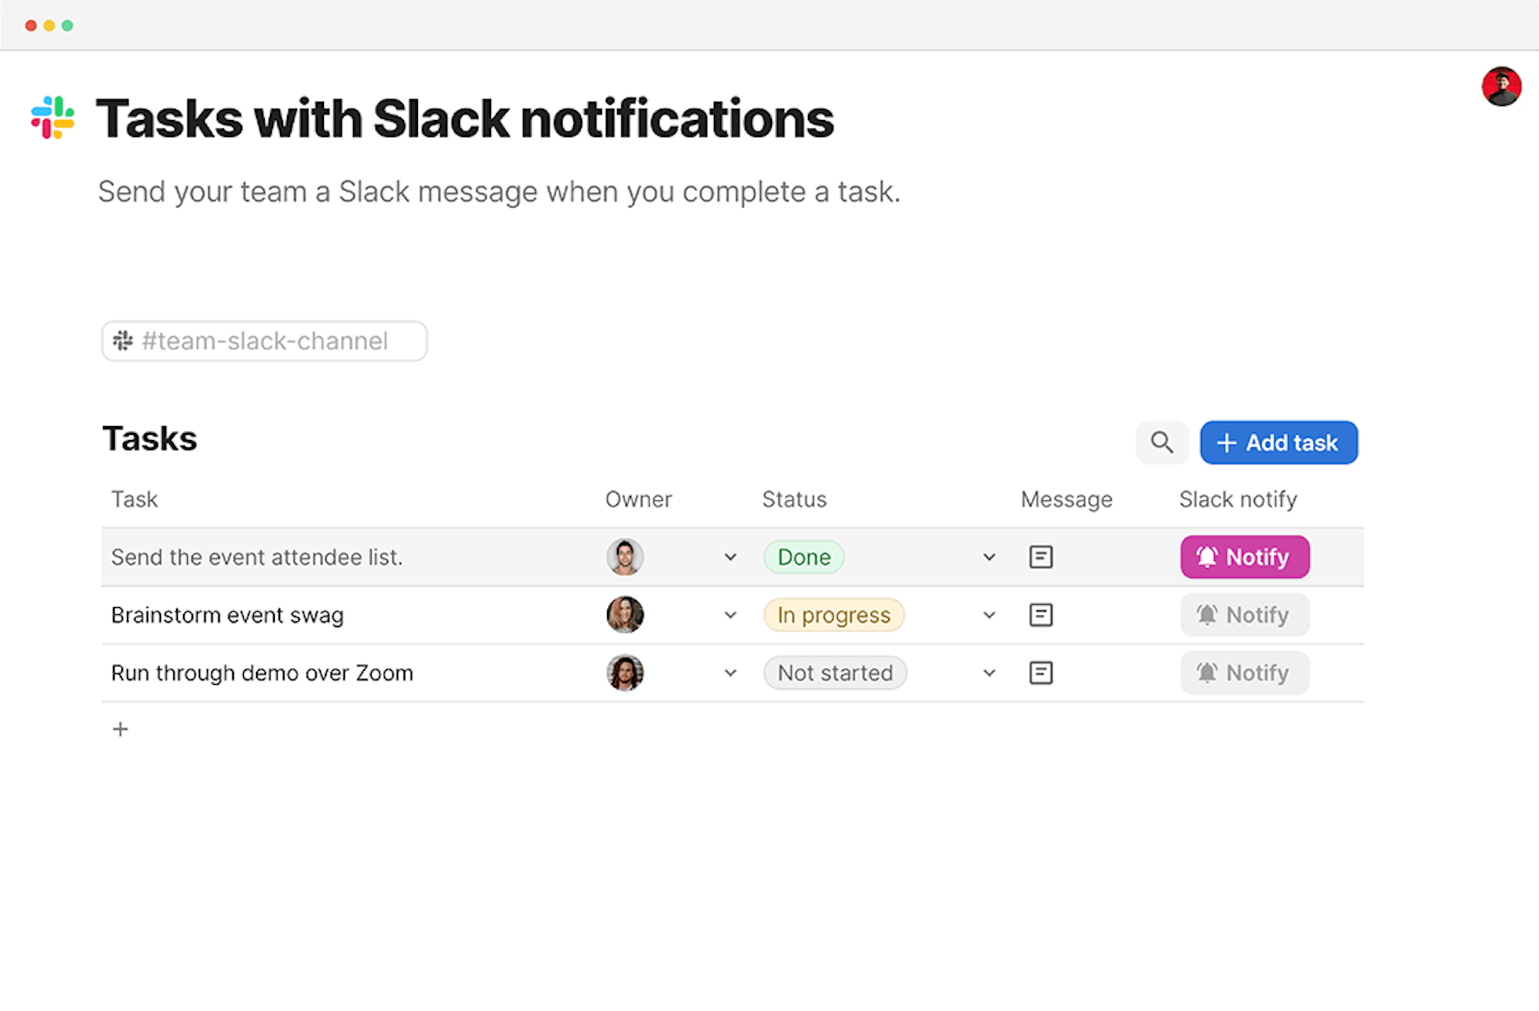
Task: Open status dropdown arrow next to Done
Action: pyautogui.click(x=990, y=557)
